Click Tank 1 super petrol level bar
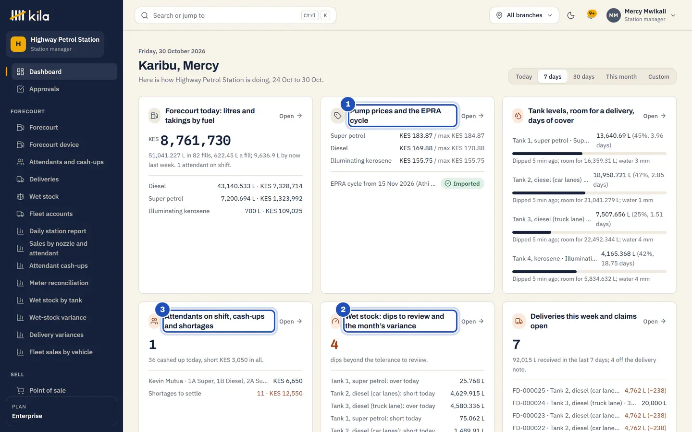Image resolution: width=692 pixels, height=432 pixels. (589, 154)
